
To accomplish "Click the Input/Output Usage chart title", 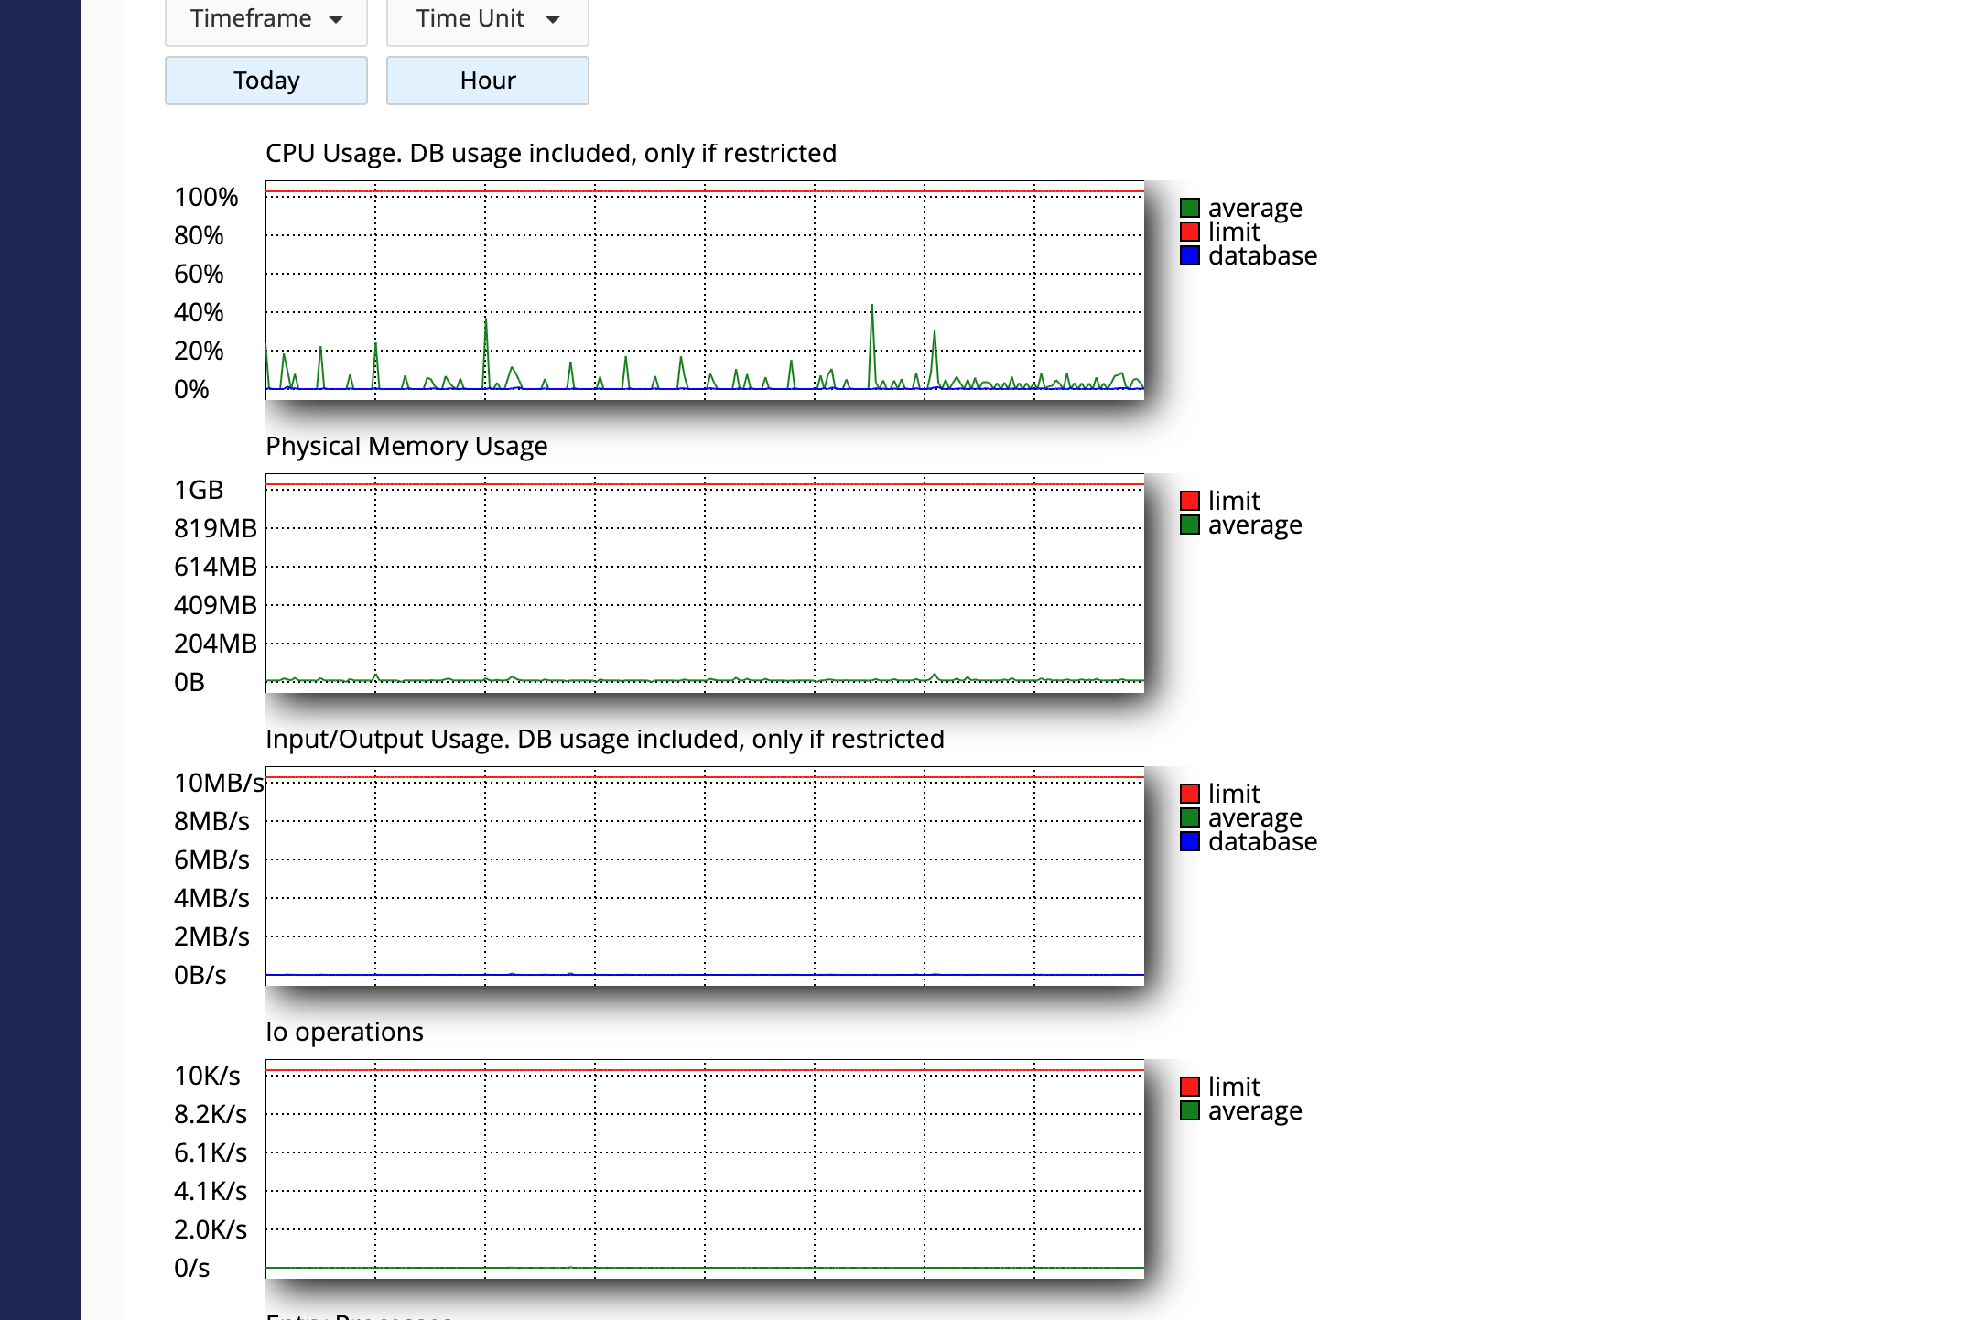I will 605,739.
